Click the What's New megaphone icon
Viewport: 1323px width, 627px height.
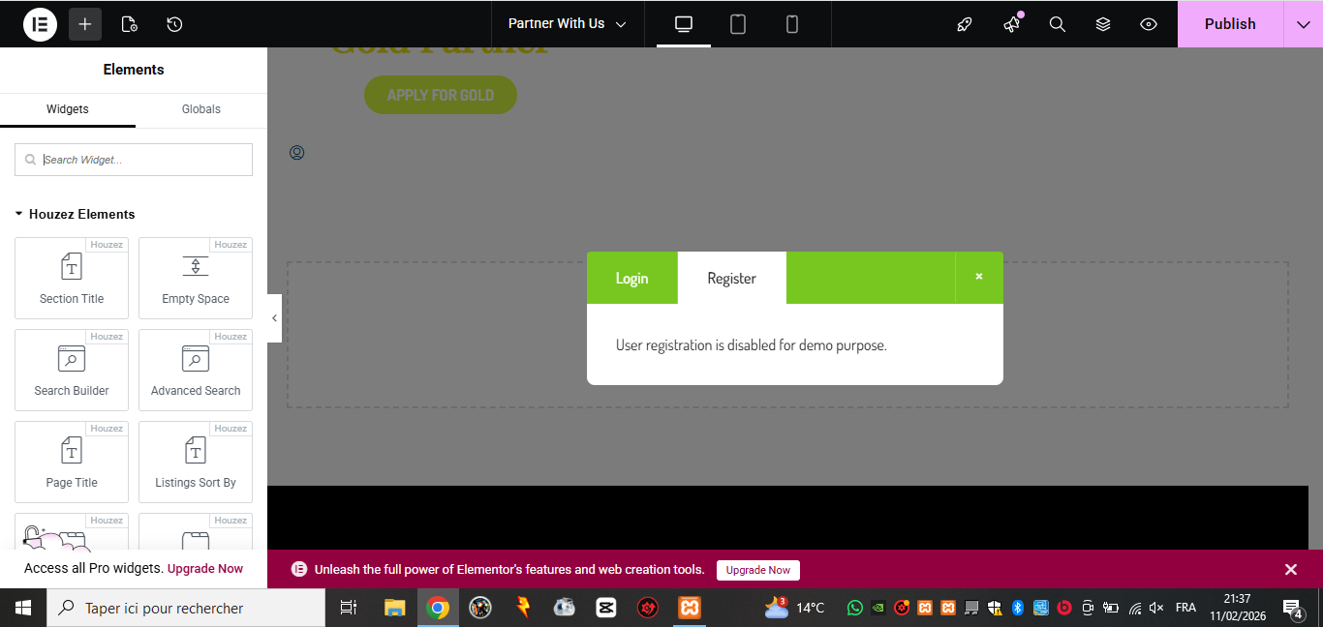pos(1012,24)
